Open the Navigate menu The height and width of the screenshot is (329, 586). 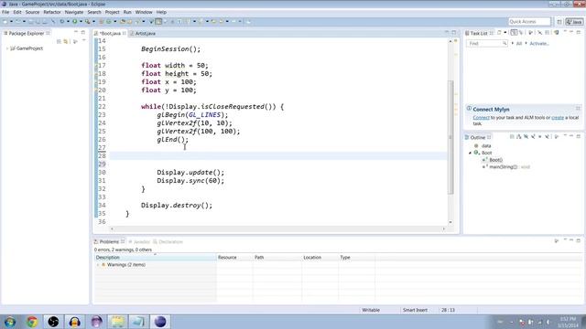coord(74,12)
